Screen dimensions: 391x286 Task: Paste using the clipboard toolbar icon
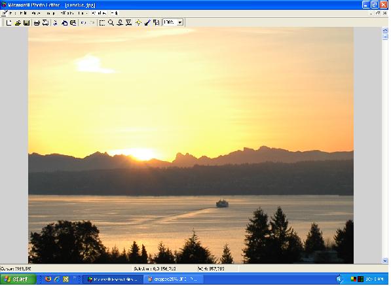point(73,23)
